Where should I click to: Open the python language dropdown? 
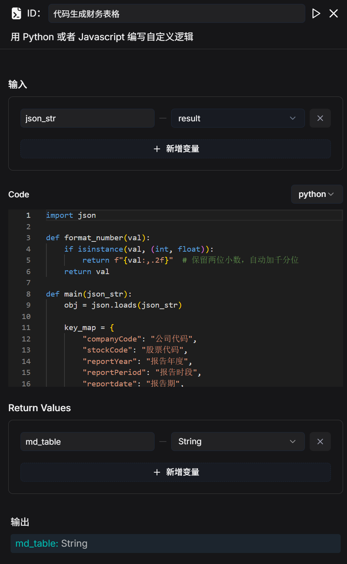click(x=316, y=194)
